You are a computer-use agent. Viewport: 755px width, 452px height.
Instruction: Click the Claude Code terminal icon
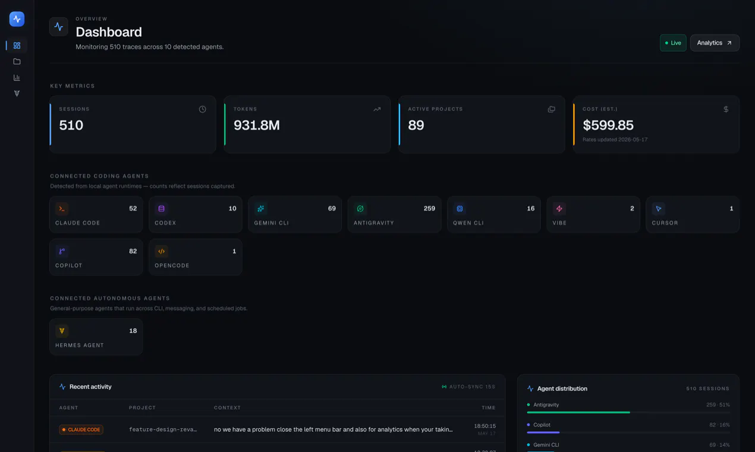click(62, 209)
